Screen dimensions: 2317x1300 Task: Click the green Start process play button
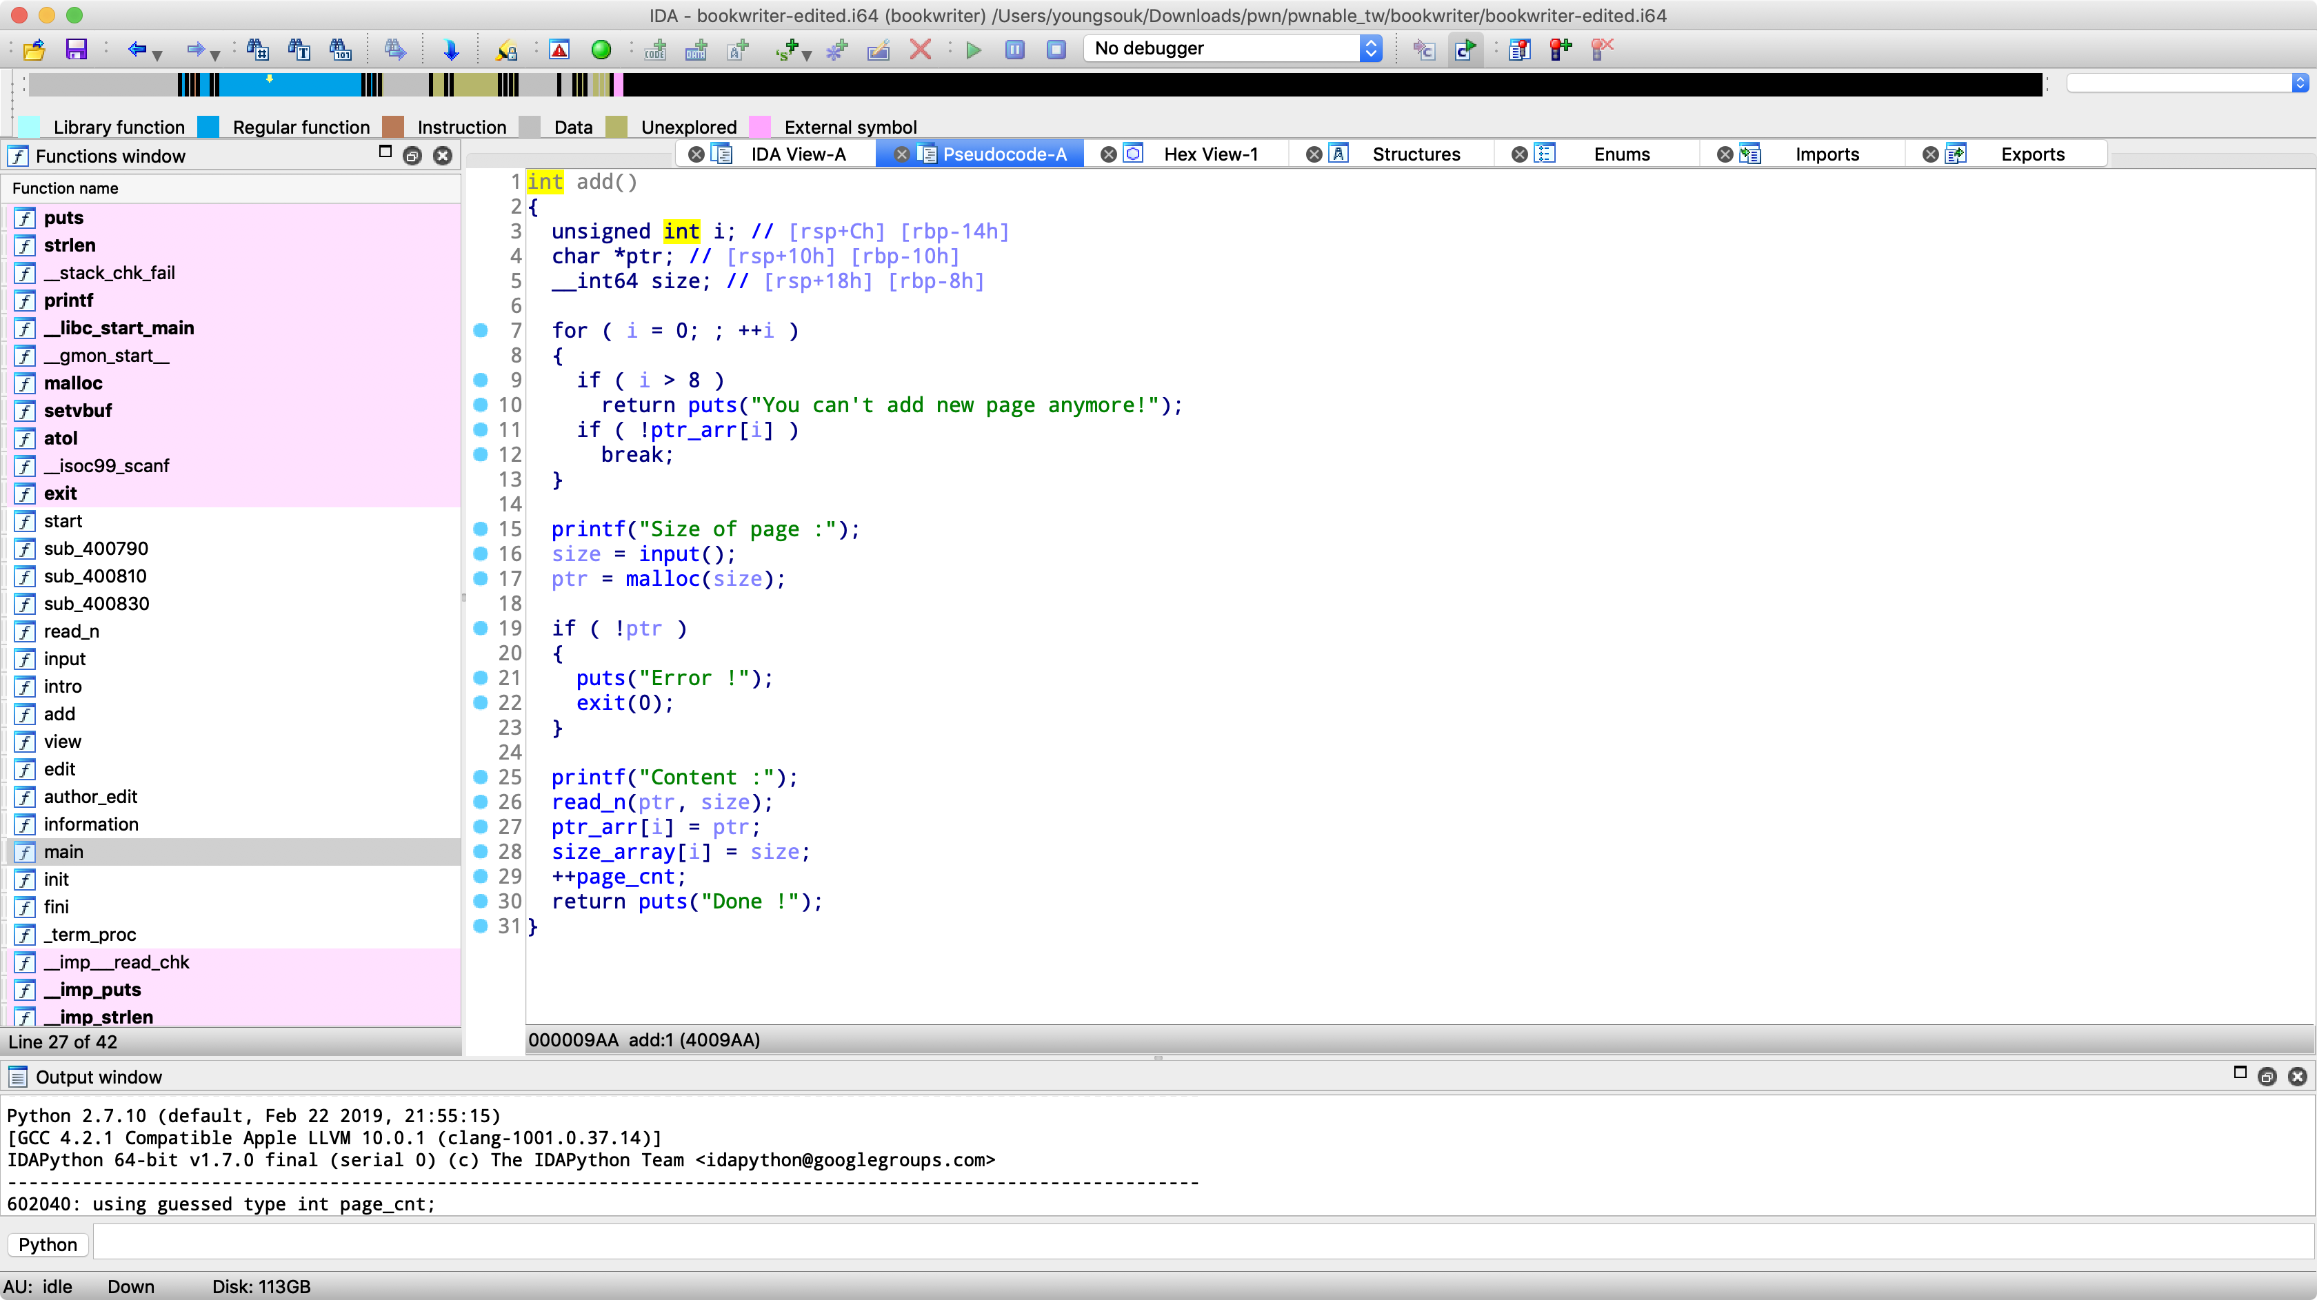coord(973,50)
